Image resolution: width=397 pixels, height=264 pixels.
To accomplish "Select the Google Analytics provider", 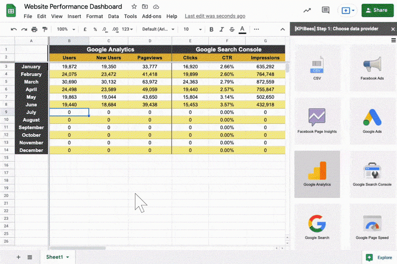I will coord(317,174).
